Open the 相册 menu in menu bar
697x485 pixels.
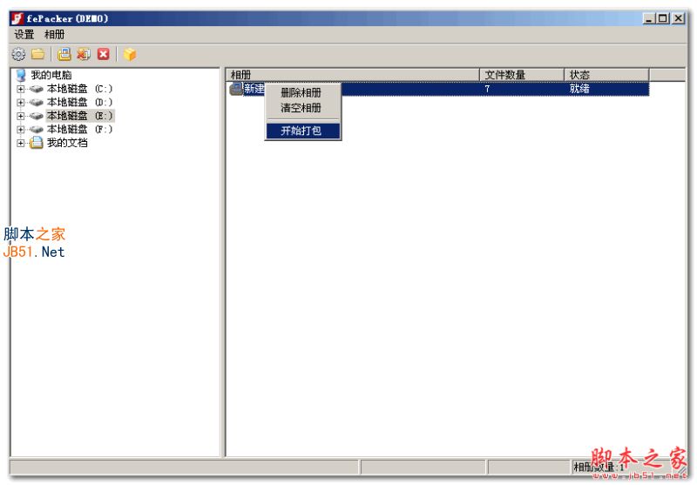point(54,35)
